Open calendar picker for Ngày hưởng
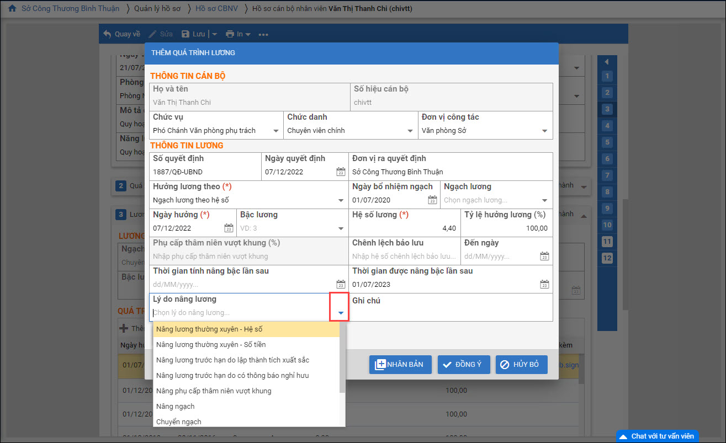726x443 pixels. (229, 228)
